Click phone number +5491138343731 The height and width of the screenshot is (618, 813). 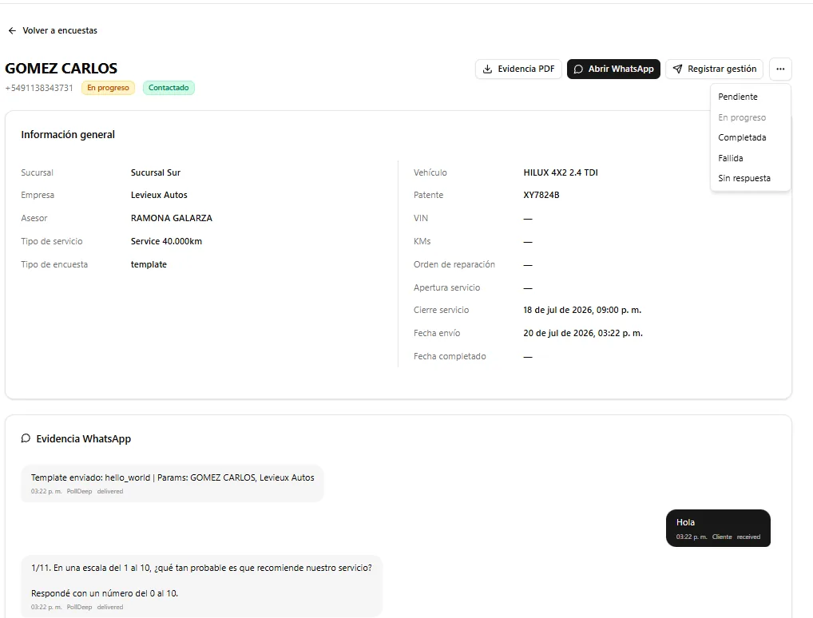[x=39, y=88]
